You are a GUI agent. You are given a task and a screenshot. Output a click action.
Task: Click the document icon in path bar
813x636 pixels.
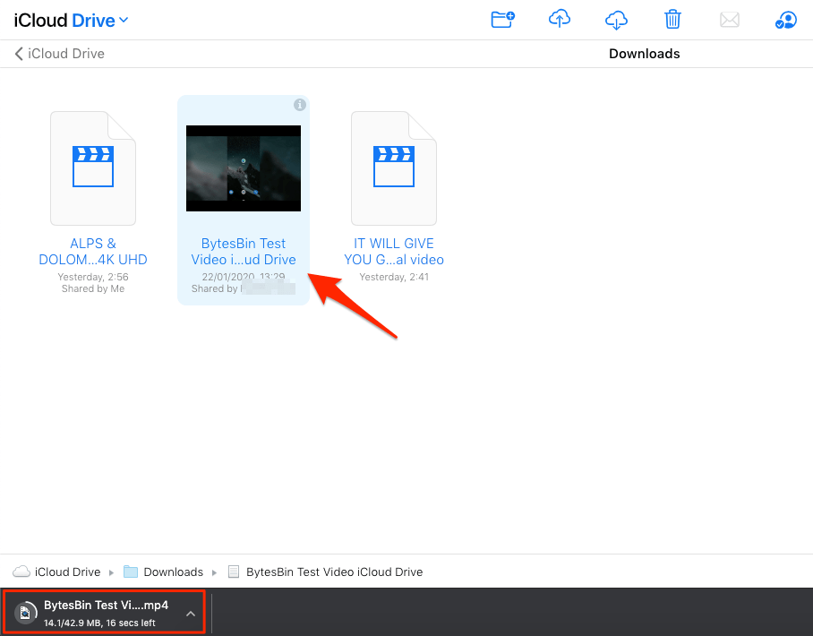pos(234,572)
